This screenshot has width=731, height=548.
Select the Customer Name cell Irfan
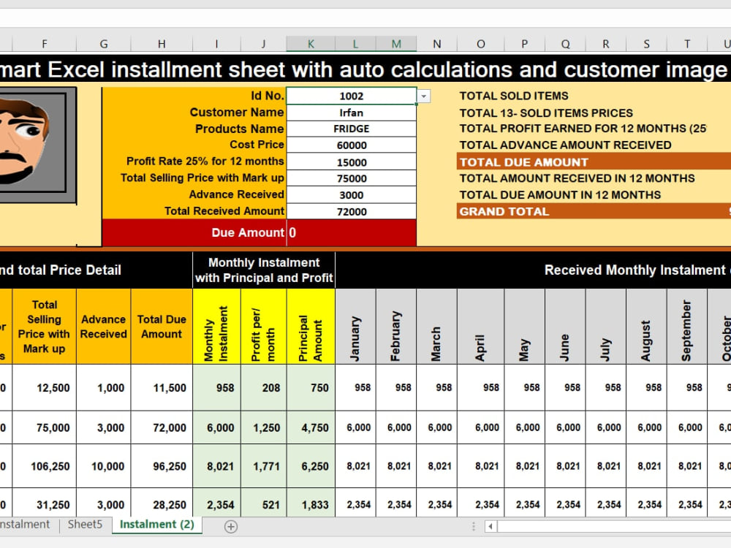click(352, 113)
